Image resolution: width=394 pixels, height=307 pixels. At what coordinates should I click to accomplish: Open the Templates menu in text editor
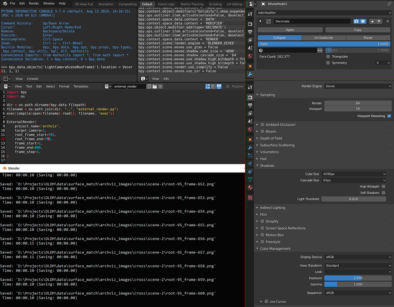point(81,86)
